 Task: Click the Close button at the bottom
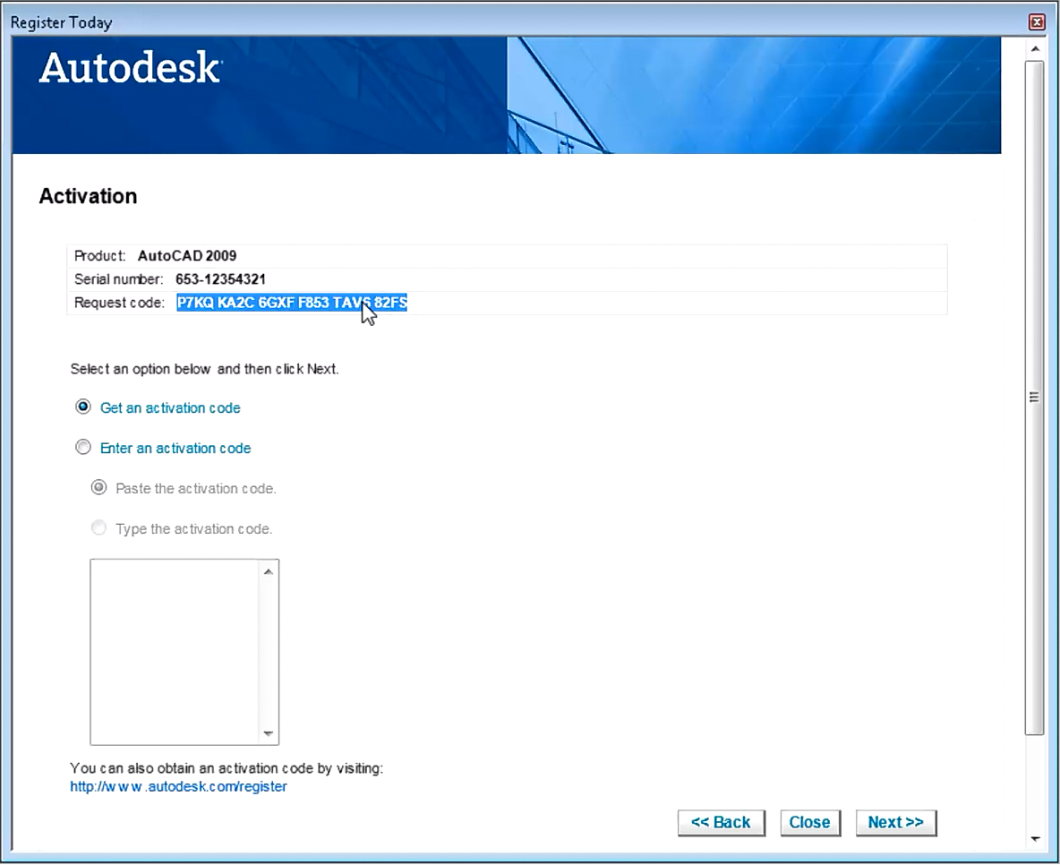pyautogui.click(x=809, y=822)
